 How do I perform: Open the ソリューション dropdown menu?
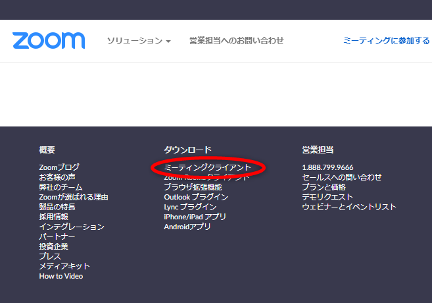pos(139,41)
